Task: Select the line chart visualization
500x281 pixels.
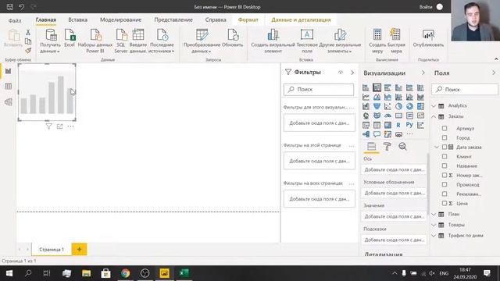Action: click(366, 97)
